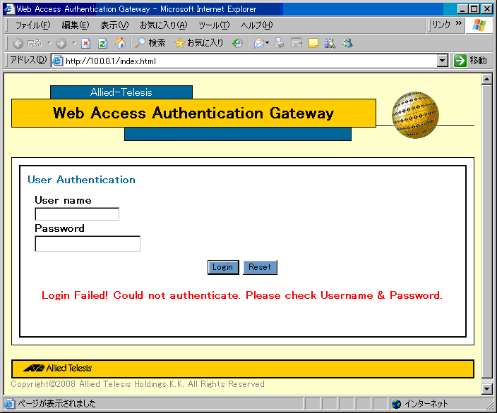Open the address bar dropdown list
Image resolution: width=497 pixels, height=413 pixels.
click(x=442, y=61)
